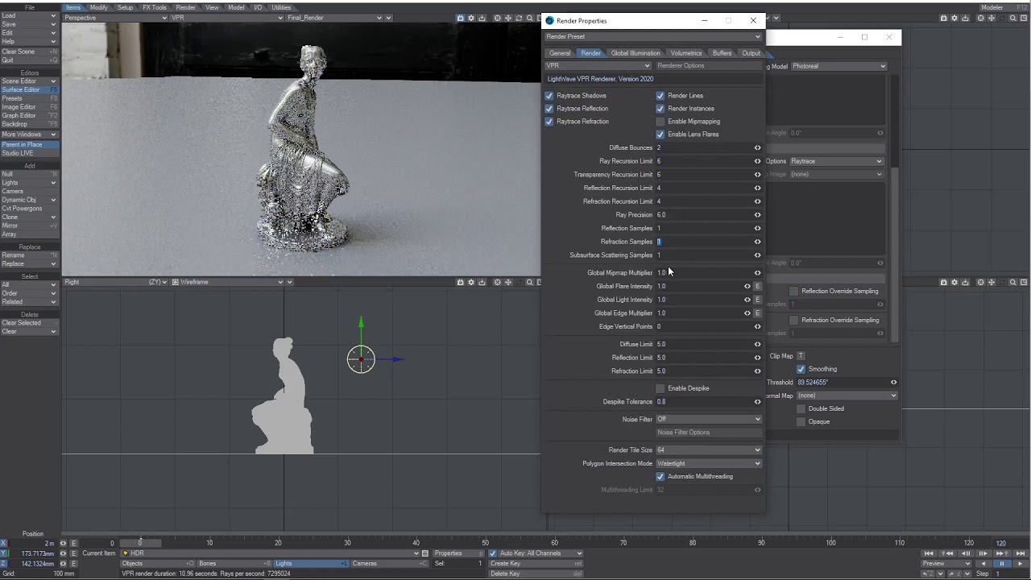Click the zoom icon in the far-right upper viewport header
Screen dimensions: 1031x580
pyautogui.click(x=1013, y=18)
